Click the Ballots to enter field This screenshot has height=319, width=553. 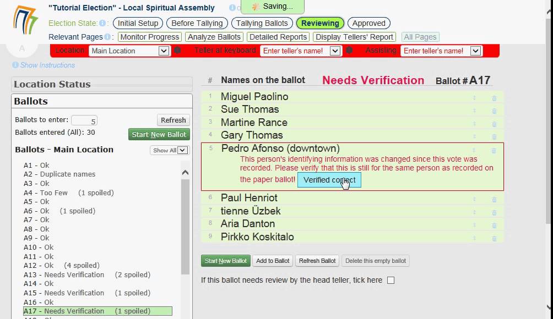coord(84,121)
